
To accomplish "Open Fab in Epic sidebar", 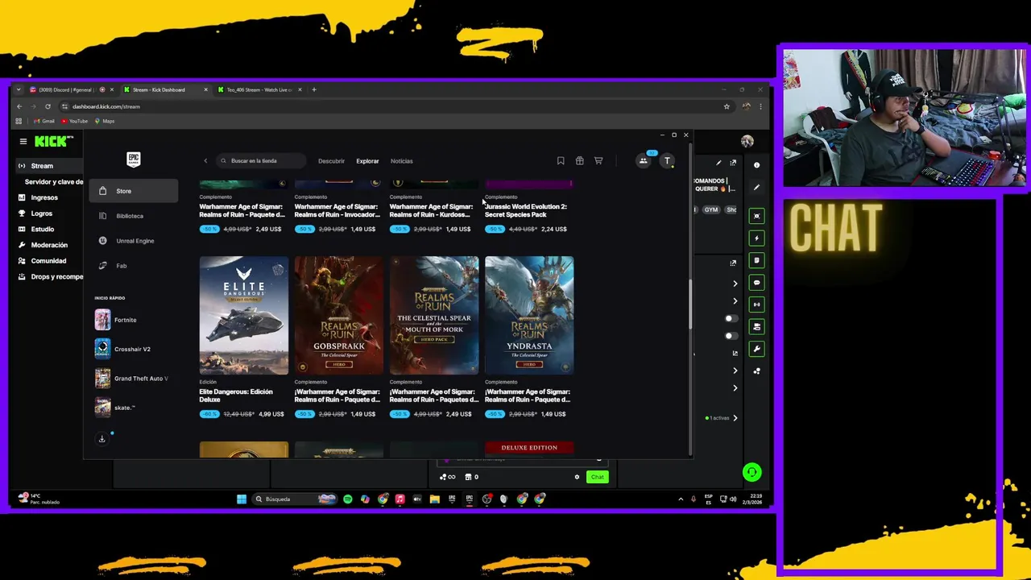I will 134,266.
